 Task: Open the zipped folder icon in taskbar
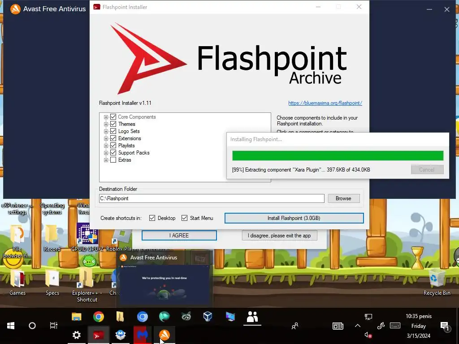tap(120, 317)
